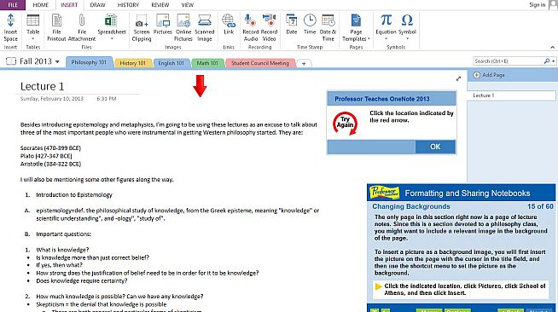558x312 pixels.
Task: Expand the Page Templates dropdown arrow
Action: (x=369, y=38)
